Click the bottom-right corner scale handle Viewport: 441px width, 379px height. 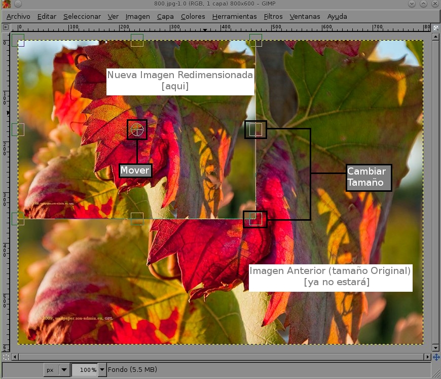pyautogui.click(x=255, y=219)
